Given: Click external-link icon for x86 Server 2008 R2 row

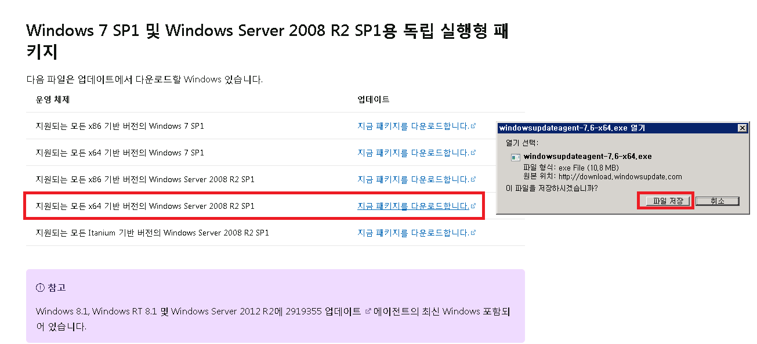Looking at the screenshot, I should [x=473, y=179].
